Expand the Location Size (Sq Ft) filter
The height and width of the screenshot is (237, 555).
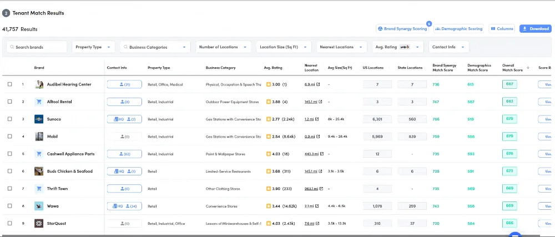coord(284,47)
